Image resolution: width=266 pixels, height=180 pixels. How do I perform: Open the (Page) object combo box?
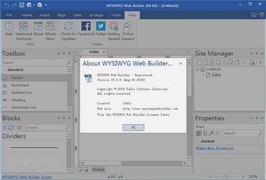(229, 126)
